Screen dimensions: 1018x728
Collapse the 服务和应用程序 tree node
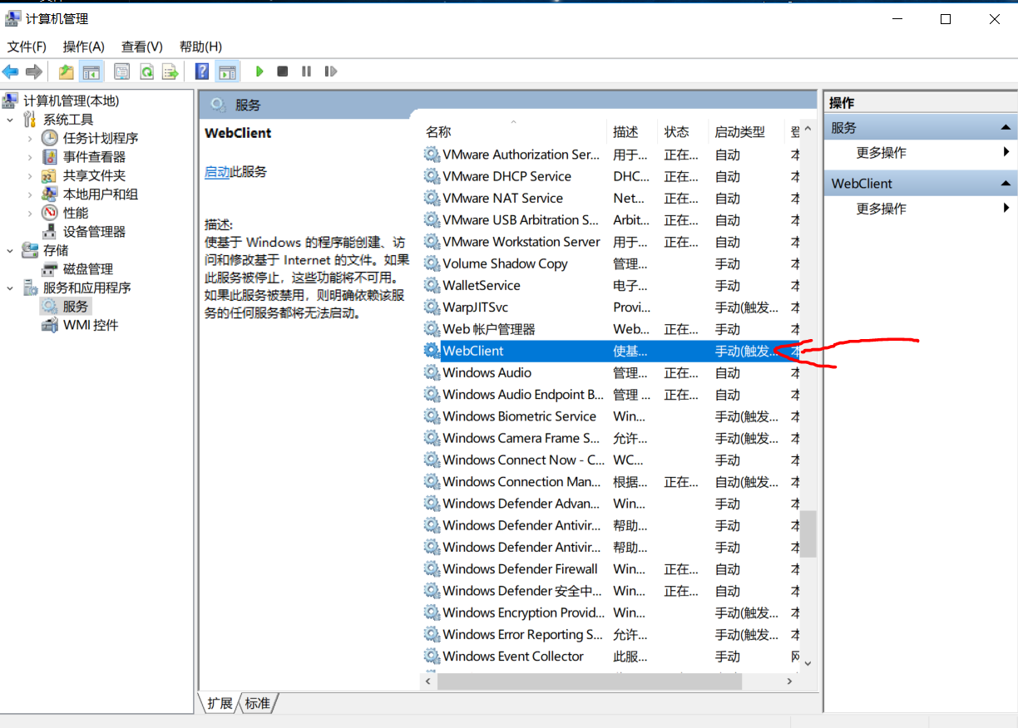[x=10, y=288]
